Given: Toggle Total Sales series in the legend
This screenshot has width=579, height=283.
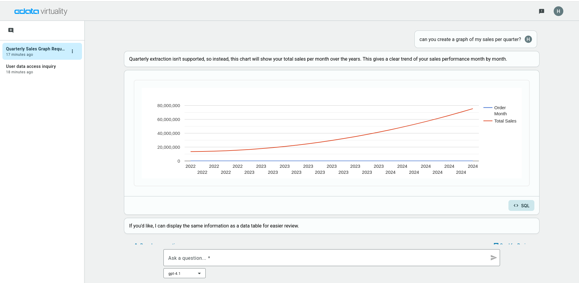Looking at the screenshot, I should [505, 121].
